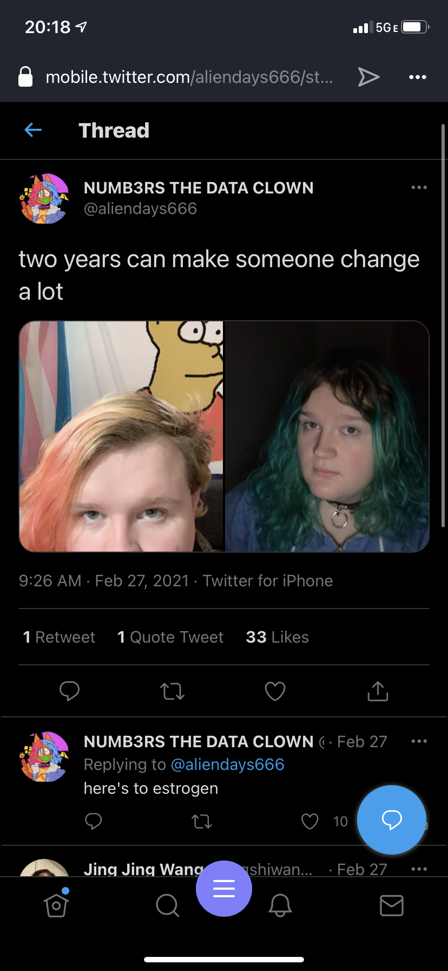Tap the browser share arrow icon

[x=368, y=77]
